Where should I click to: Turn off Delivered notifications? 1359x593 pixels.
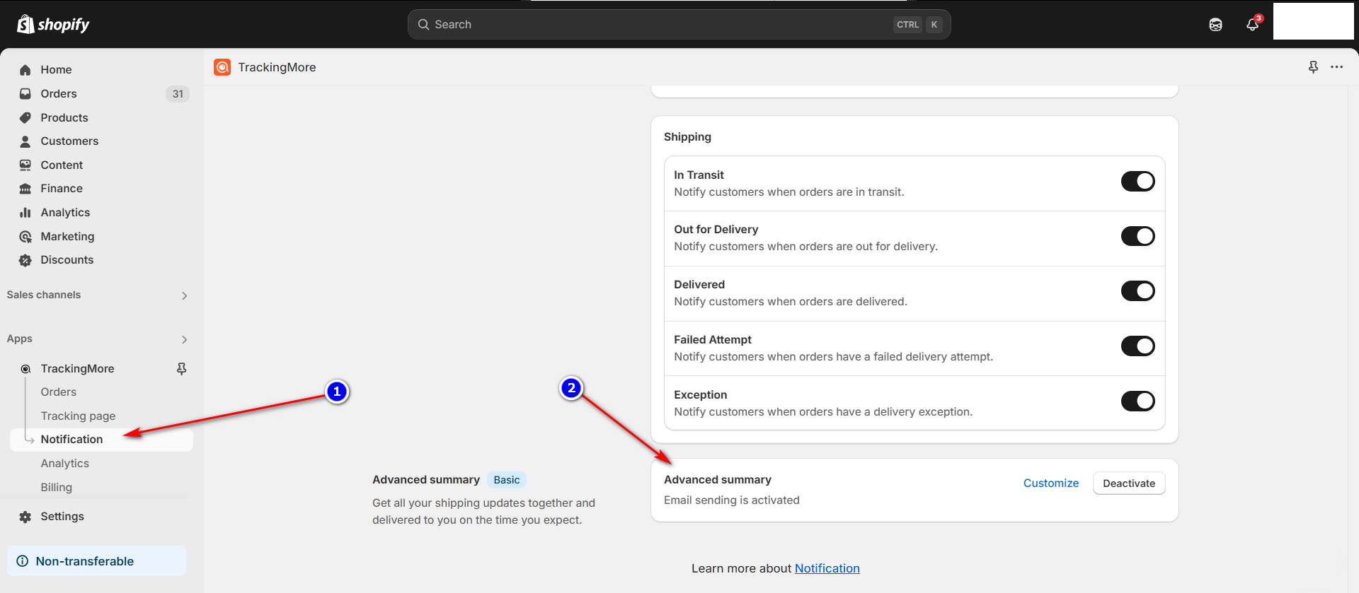[1137, 290]
